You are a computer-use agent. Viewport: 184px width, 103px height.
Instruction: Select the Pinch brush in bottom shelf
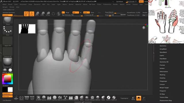(71, 98)
